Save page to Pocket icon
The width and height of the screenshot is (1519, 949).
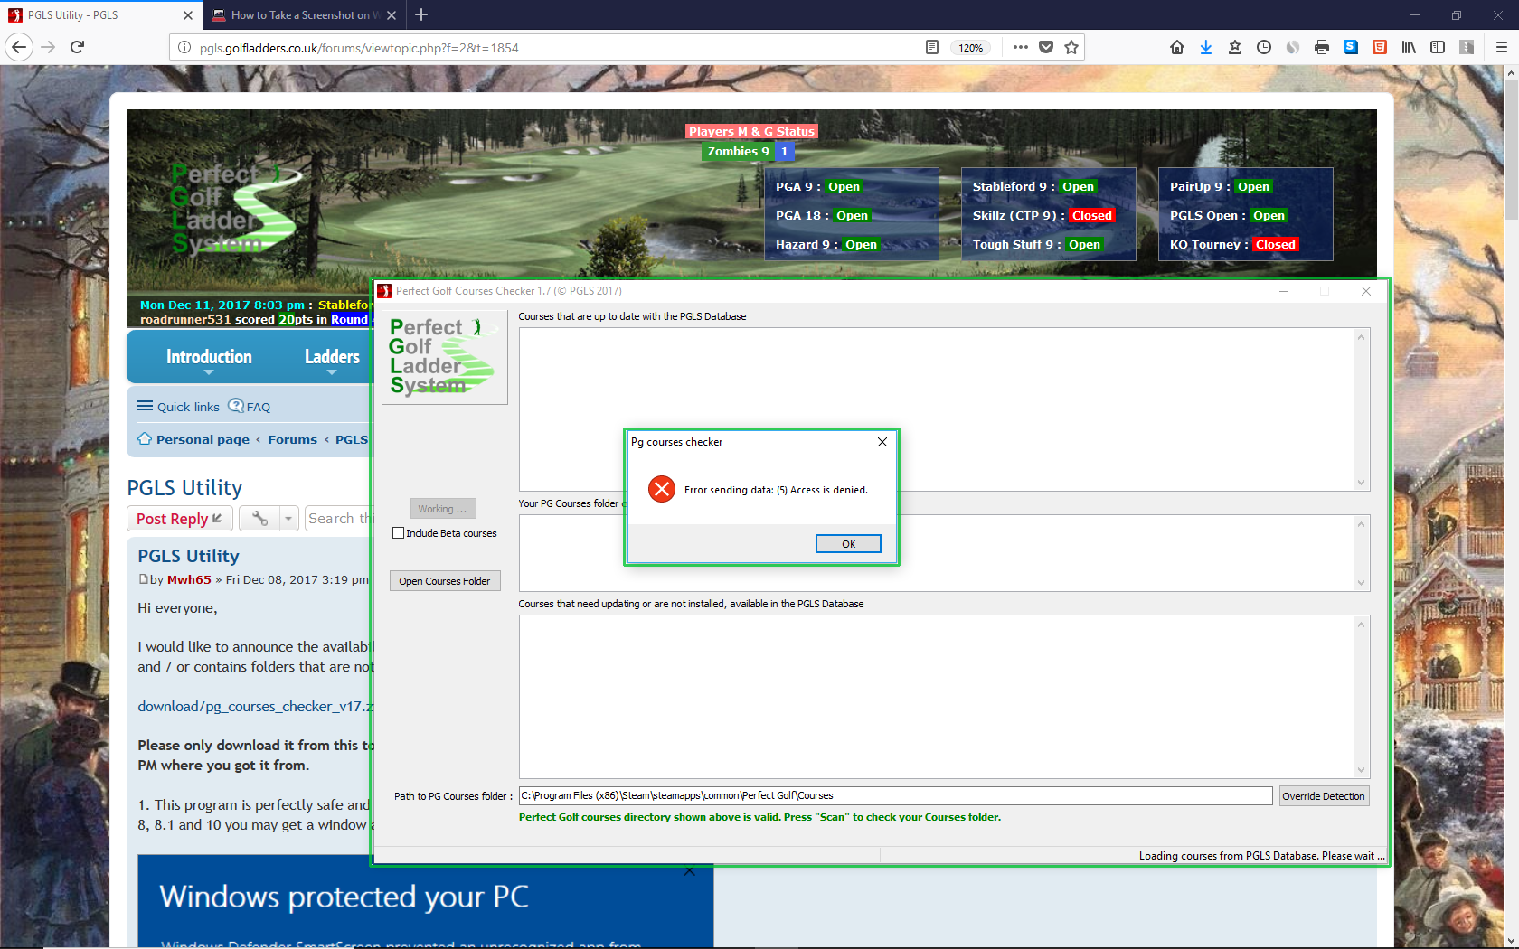[1046, 47]
